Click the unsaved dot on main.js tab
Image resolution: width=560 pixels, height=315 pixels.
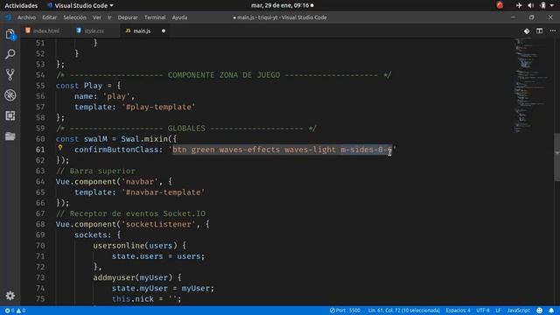pyautogui.click(x=164, y=31)
